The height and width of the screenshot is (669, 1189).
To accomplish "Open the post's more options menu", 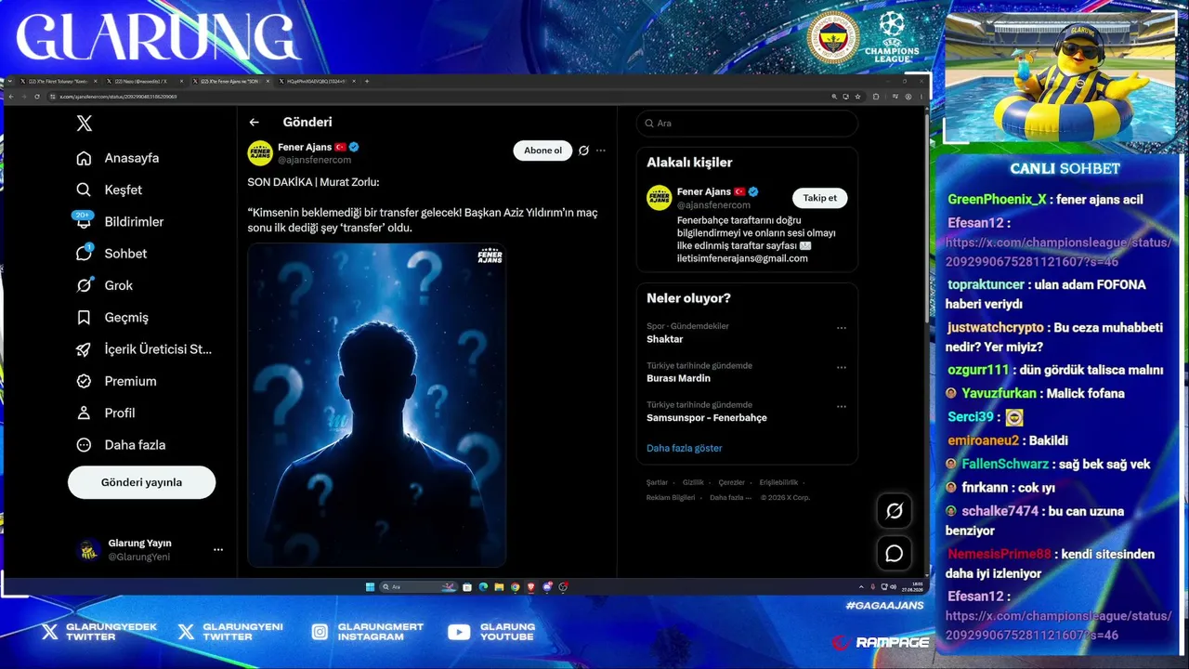I will coord(601,151).
